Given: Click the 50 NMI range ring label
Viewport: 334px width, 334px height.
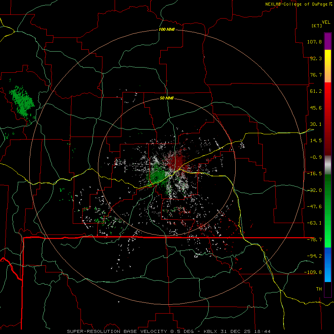Looking at the screenshot, I should coord(167,98).
